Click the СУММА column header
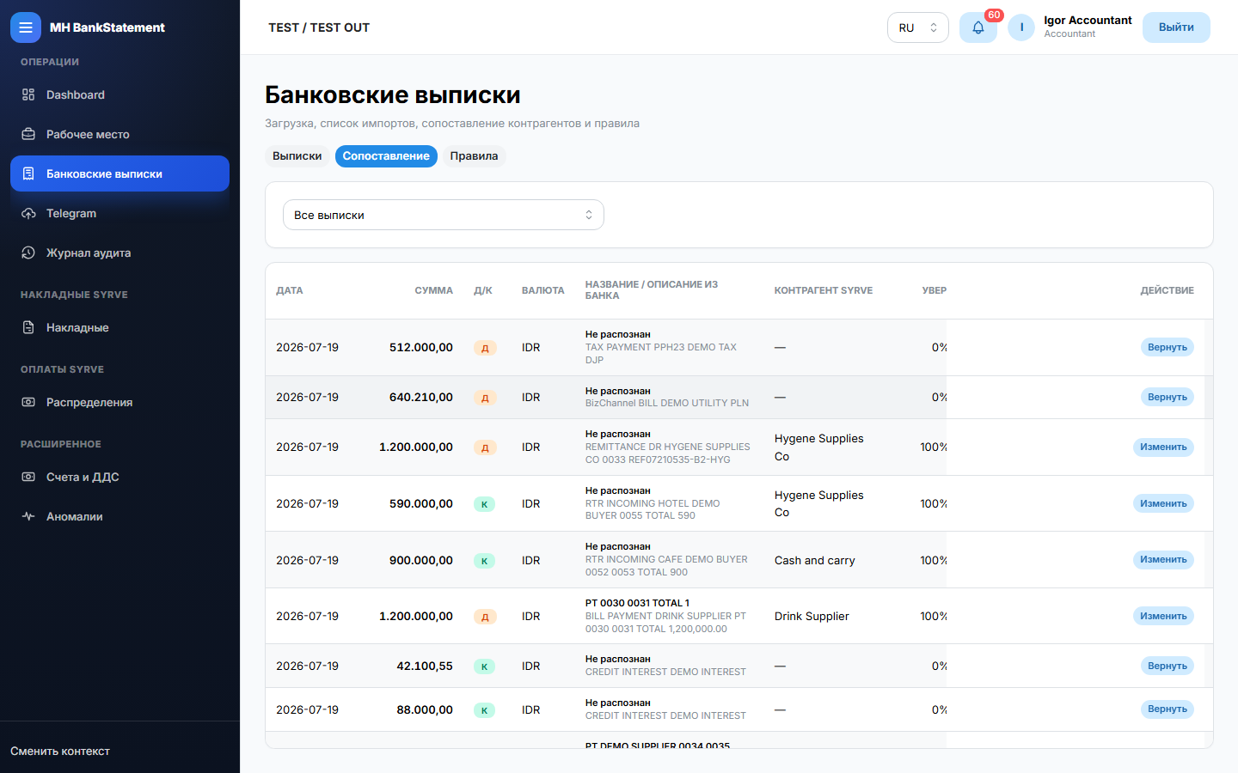 (433, 290)
